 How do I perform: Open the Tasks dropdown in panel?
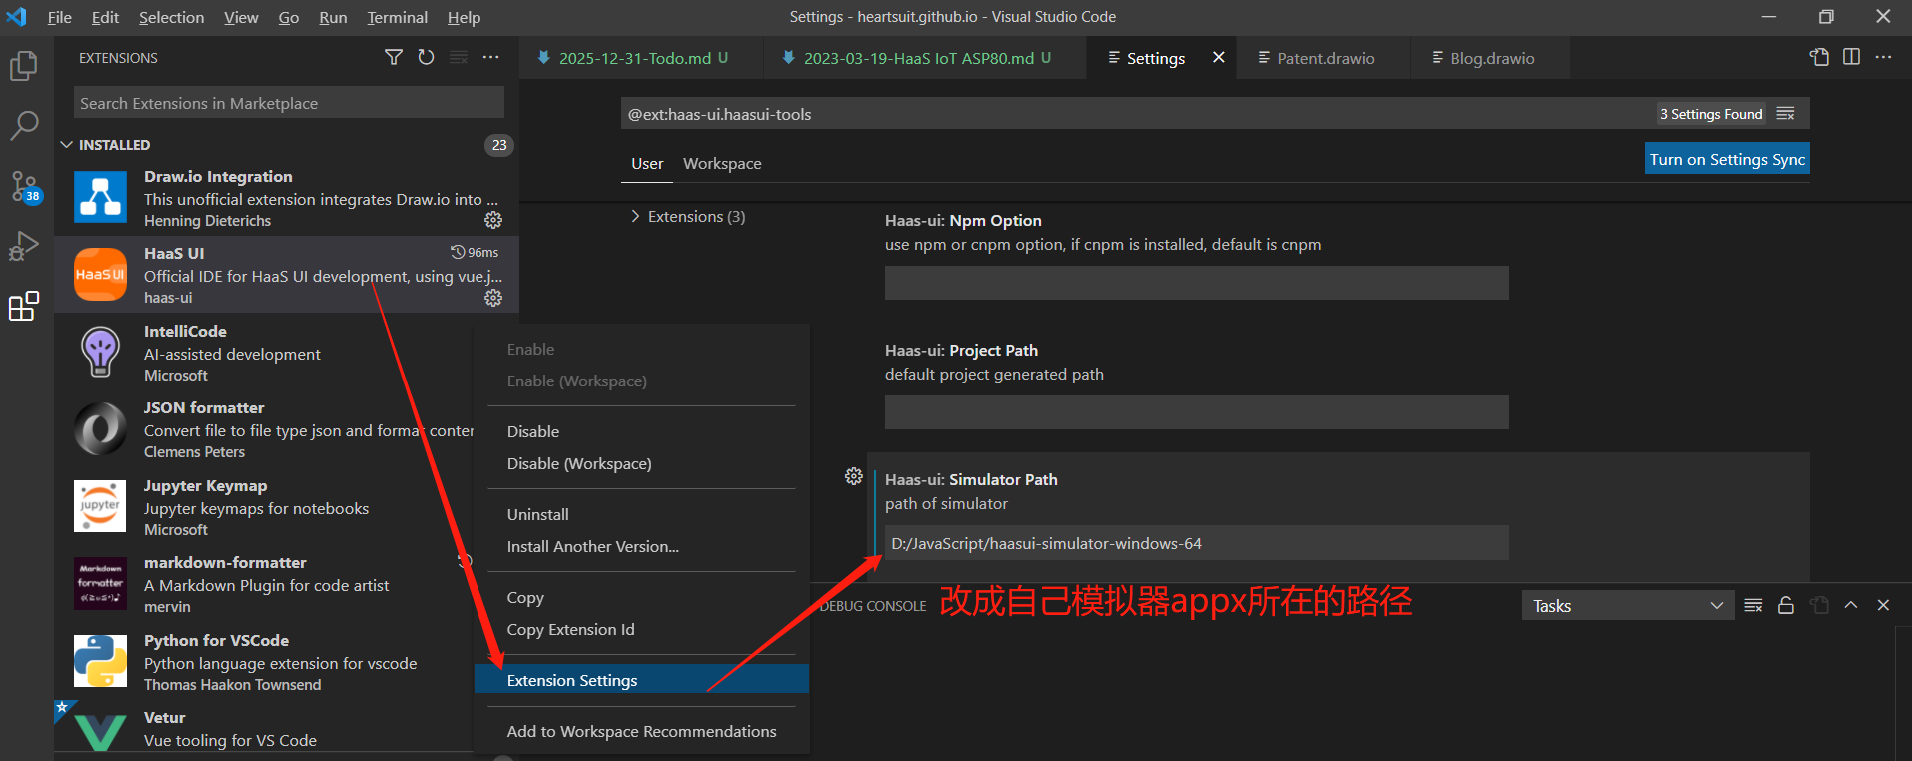[1627, 605]
